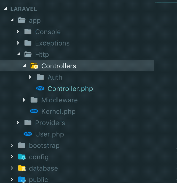Open the User.php file
Viewport: 177px width, 183px height.
50,134
